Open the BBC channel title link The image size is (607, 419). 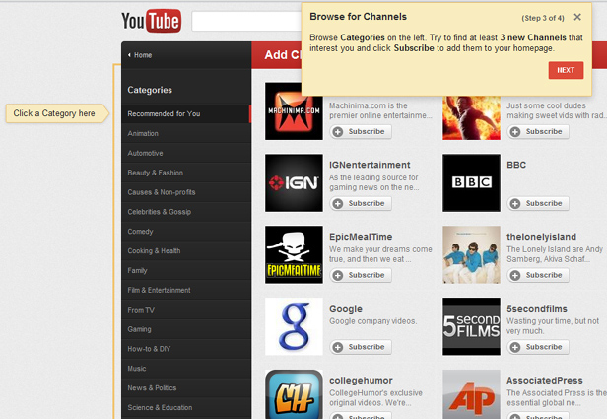tap(516, 165)
